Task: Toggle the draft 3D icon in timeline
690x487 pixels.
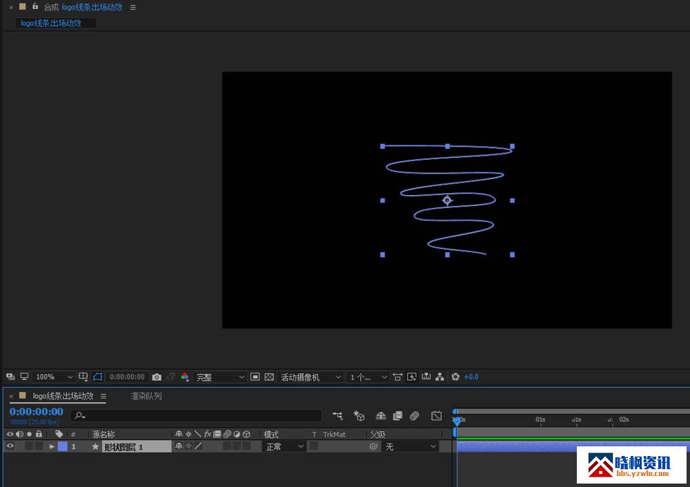Action: point(359,415)
